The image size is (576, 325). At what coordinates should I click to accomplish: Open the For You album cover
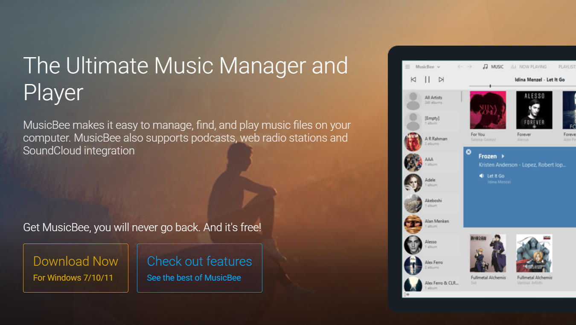488,110
